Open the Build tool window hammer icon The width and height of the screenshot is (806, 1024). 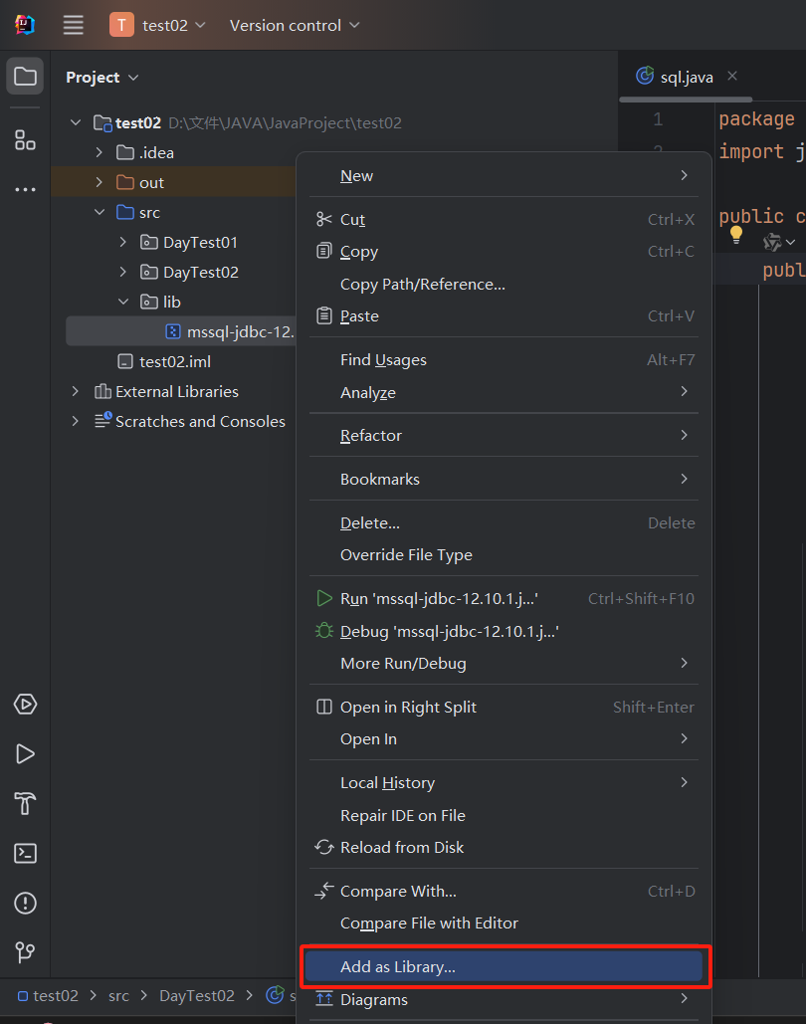[24, 803]
